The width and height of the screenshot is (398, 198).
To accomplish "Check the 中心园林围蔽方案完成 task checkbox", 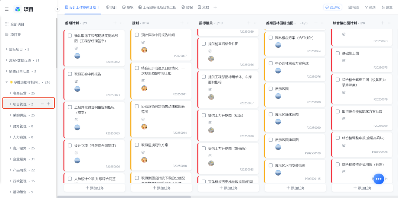I will tap(271, 63).
